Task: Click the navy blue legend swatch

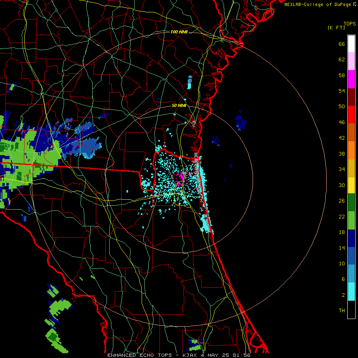Action: 351,238
